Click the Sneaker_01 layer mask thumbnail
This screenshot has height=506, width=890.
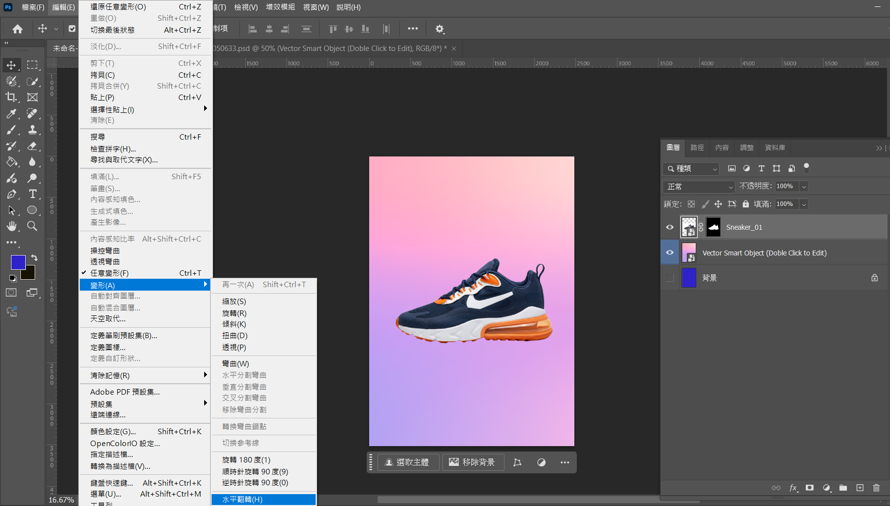pos(714,227)
